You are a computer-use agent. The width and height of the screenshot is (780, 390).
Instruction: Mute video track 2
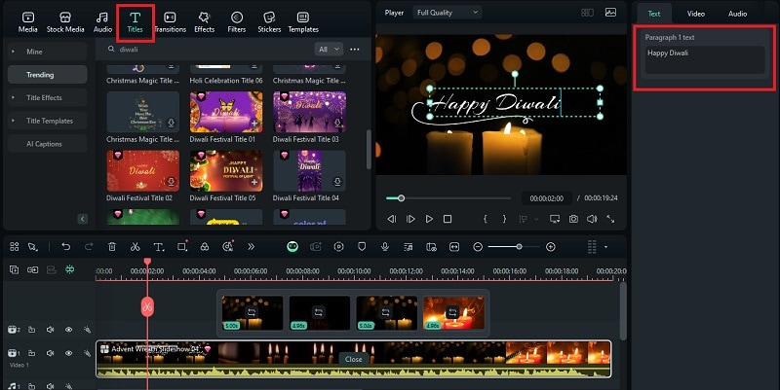click(x=50, y=330)
